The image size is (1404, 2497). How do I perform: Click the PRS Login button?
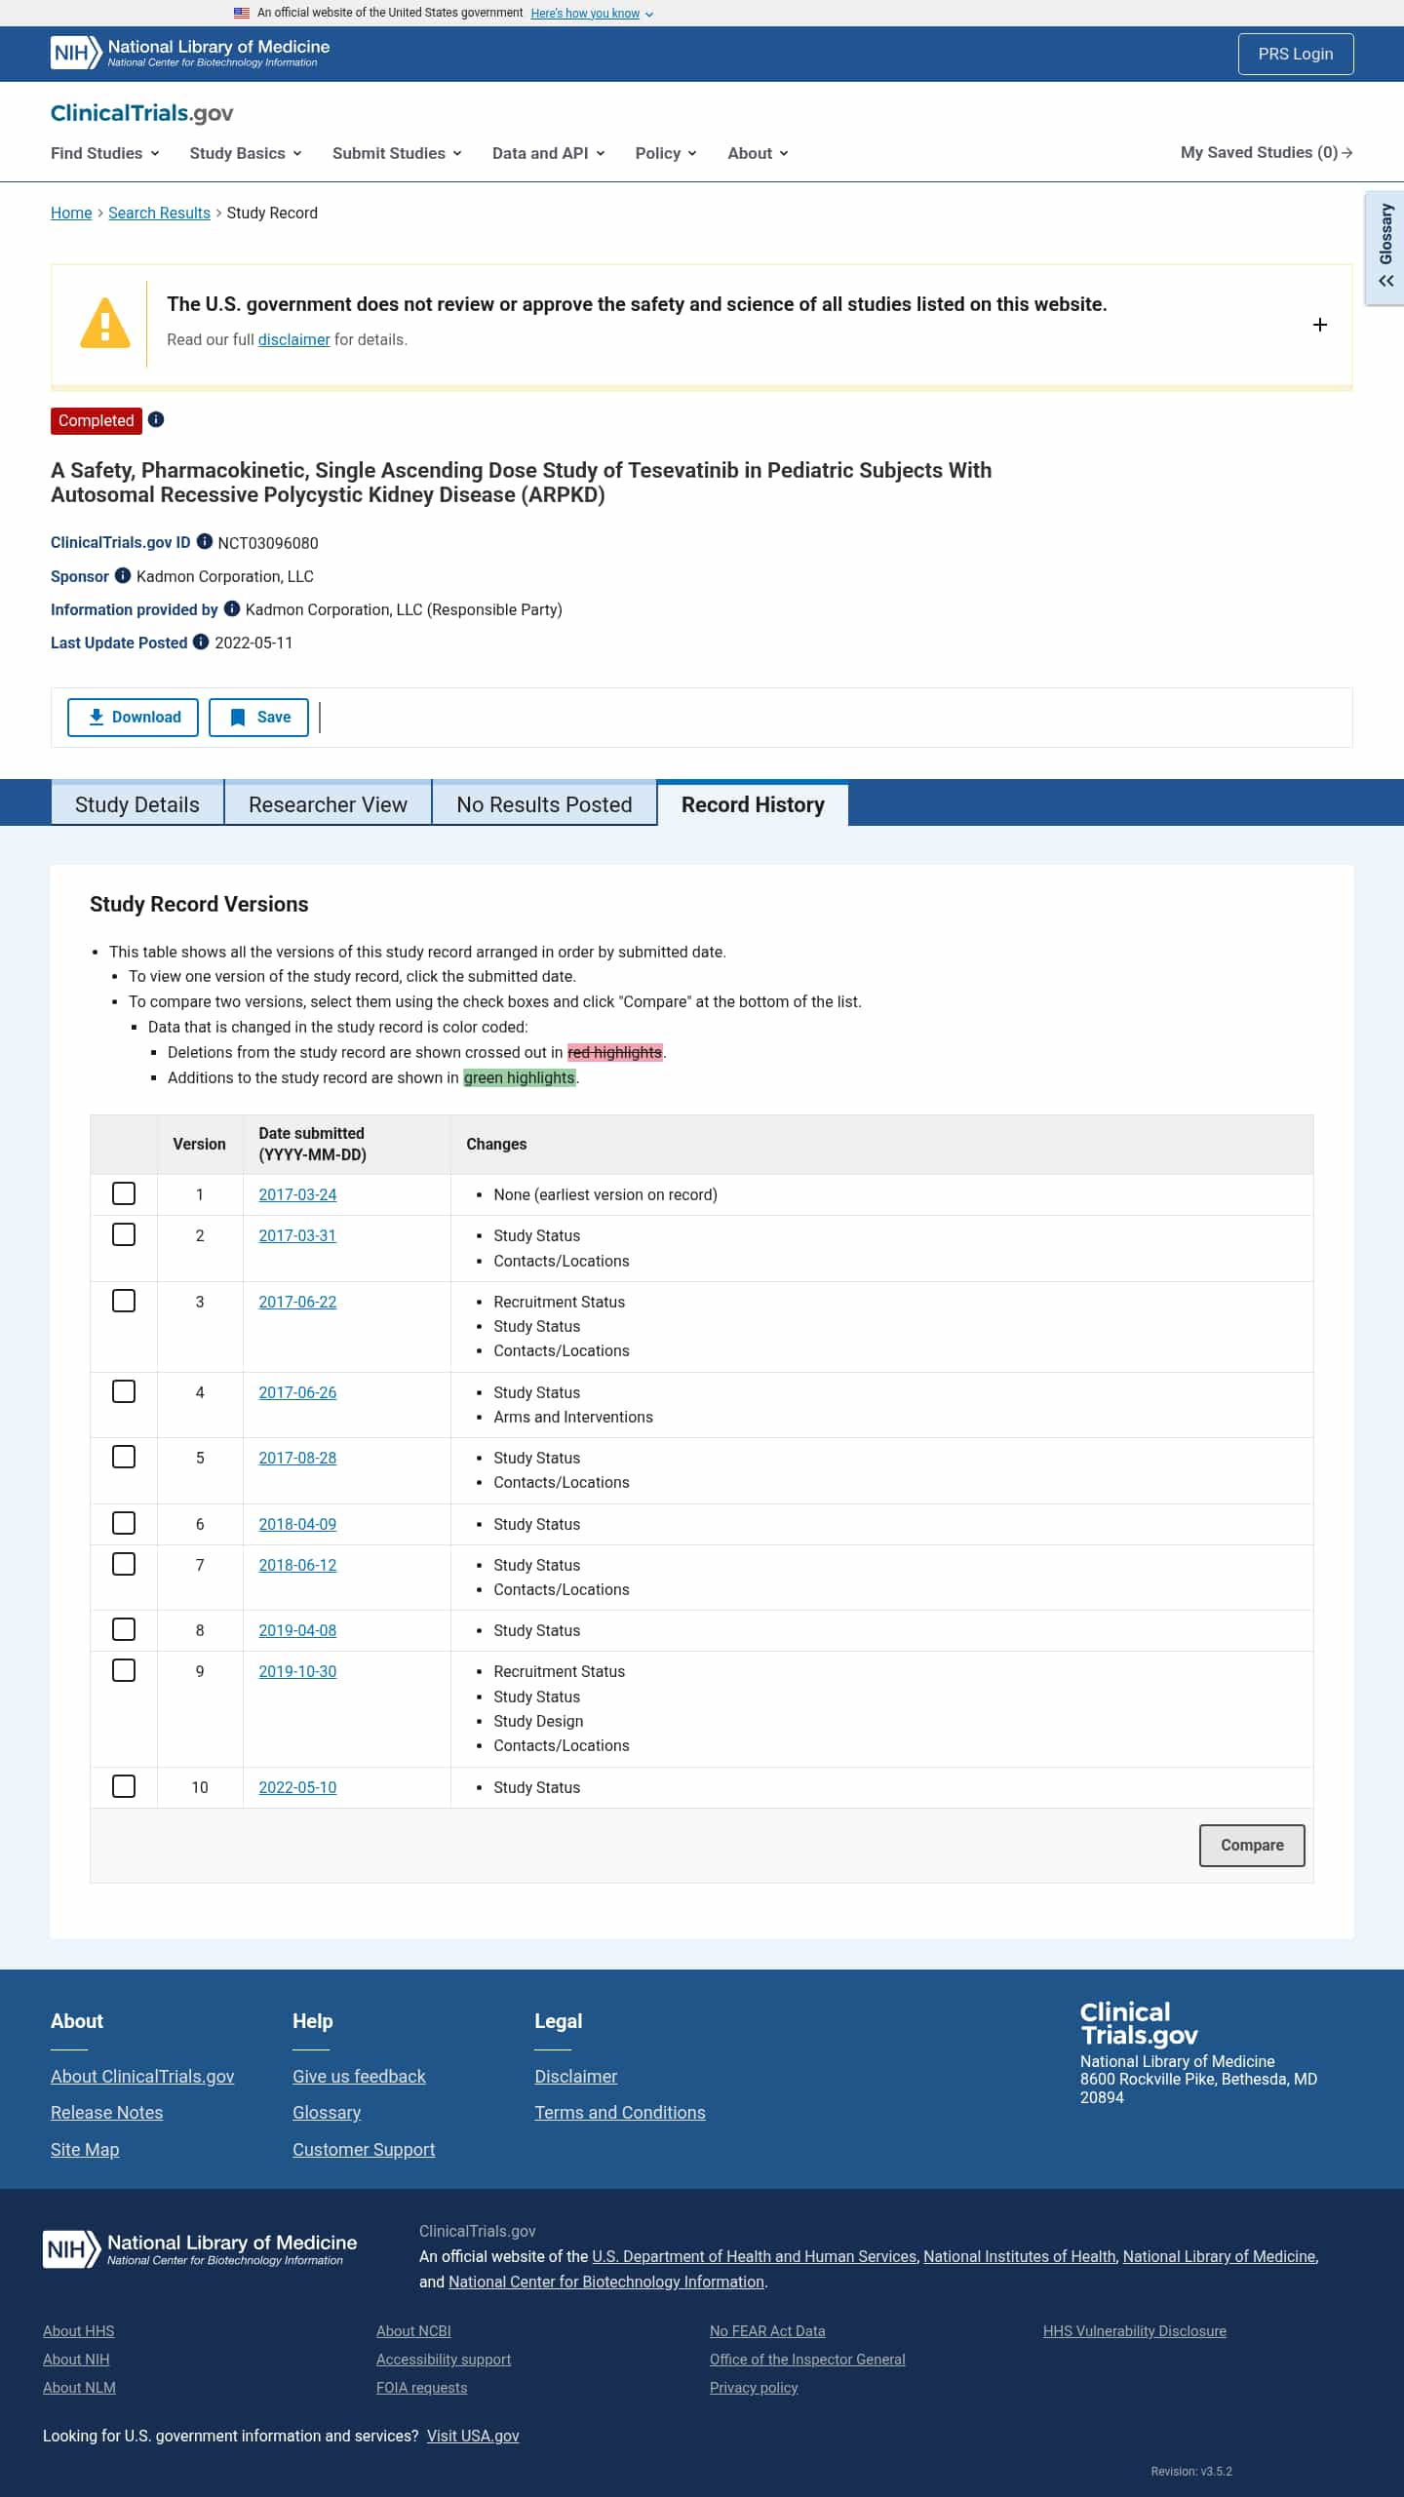tap(1295, 54)
